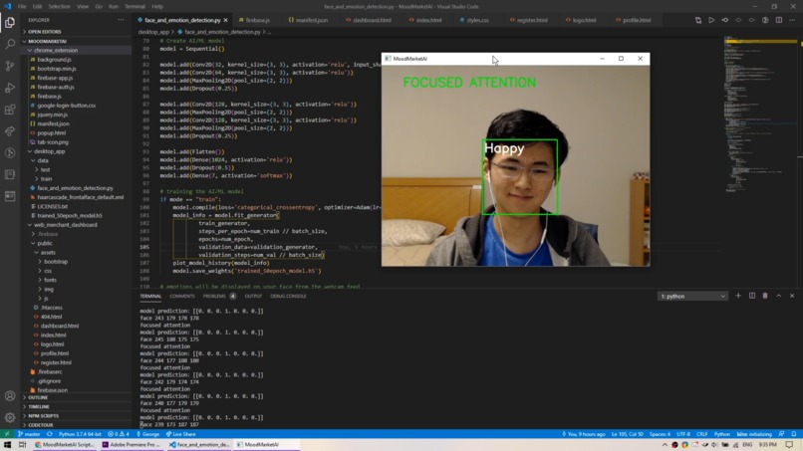
Task: Expand the NPM SCRIPTS section
Action: click(76, 416)
